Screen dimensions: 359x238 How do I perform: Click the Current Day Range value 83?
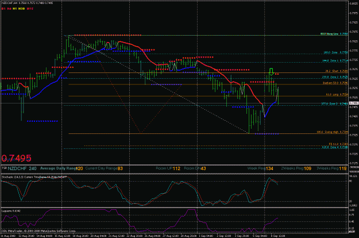tap(120, 168)
